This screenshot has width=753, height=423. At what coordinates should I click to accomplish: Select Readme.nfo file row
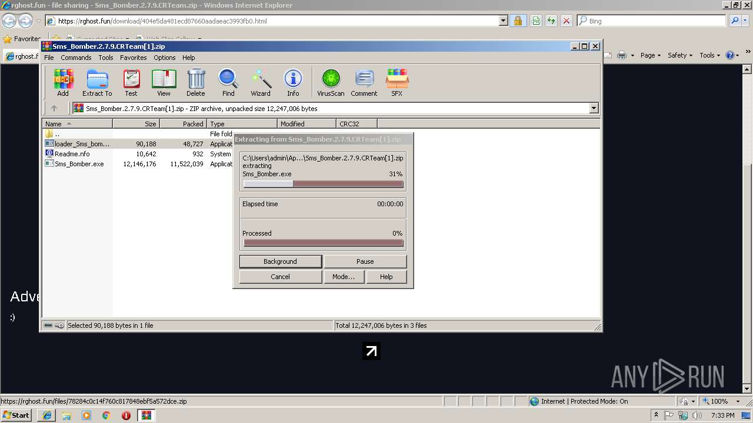pyautogui.click(x=138, y=154)
